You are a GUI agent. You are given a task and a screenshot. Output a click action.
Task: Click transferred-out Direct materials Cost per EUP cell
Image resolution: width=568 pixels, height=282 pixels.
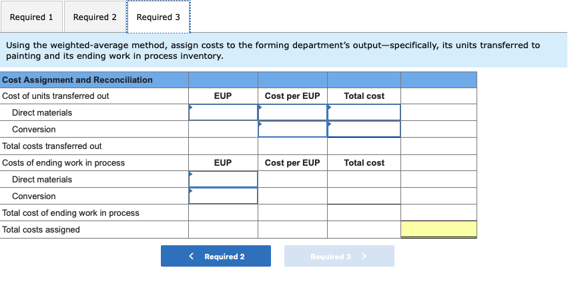point(292,113)
